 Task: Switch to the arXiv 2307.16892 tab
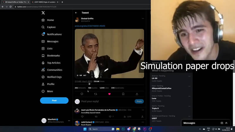[x=45, y=2]
